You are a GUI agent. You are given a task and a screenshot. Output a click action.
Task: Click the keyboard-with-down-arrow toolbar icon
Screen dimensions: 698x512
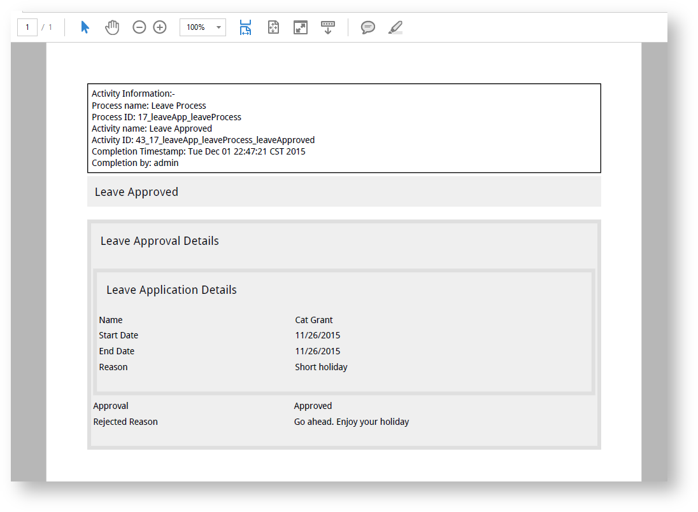point(327,27)
